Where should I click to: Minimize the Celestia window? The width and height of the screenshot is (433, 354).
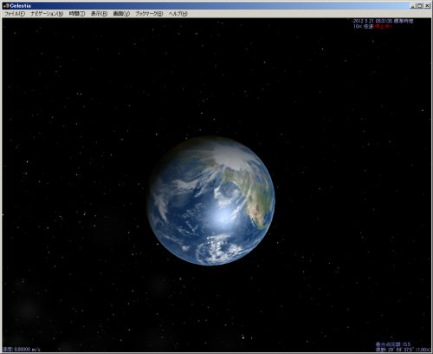coord(413,5)
